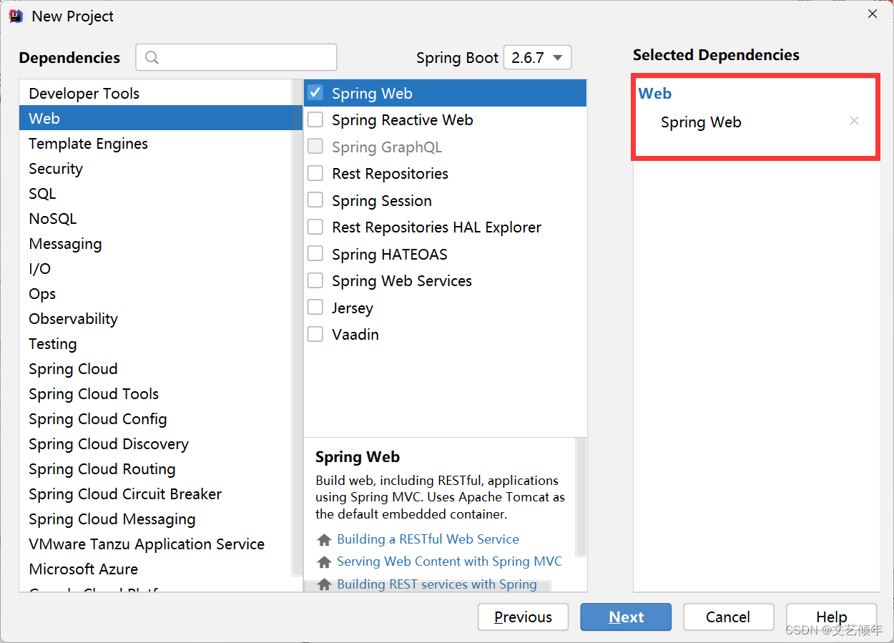Open Building REST services with Spring link
This screenshot has height=643, width=894.
[437, 584]
